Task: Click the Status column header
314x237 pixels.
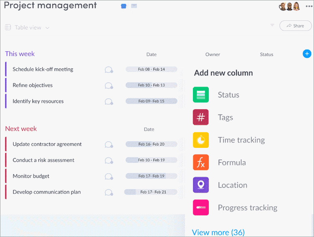Action: [266, 54]
